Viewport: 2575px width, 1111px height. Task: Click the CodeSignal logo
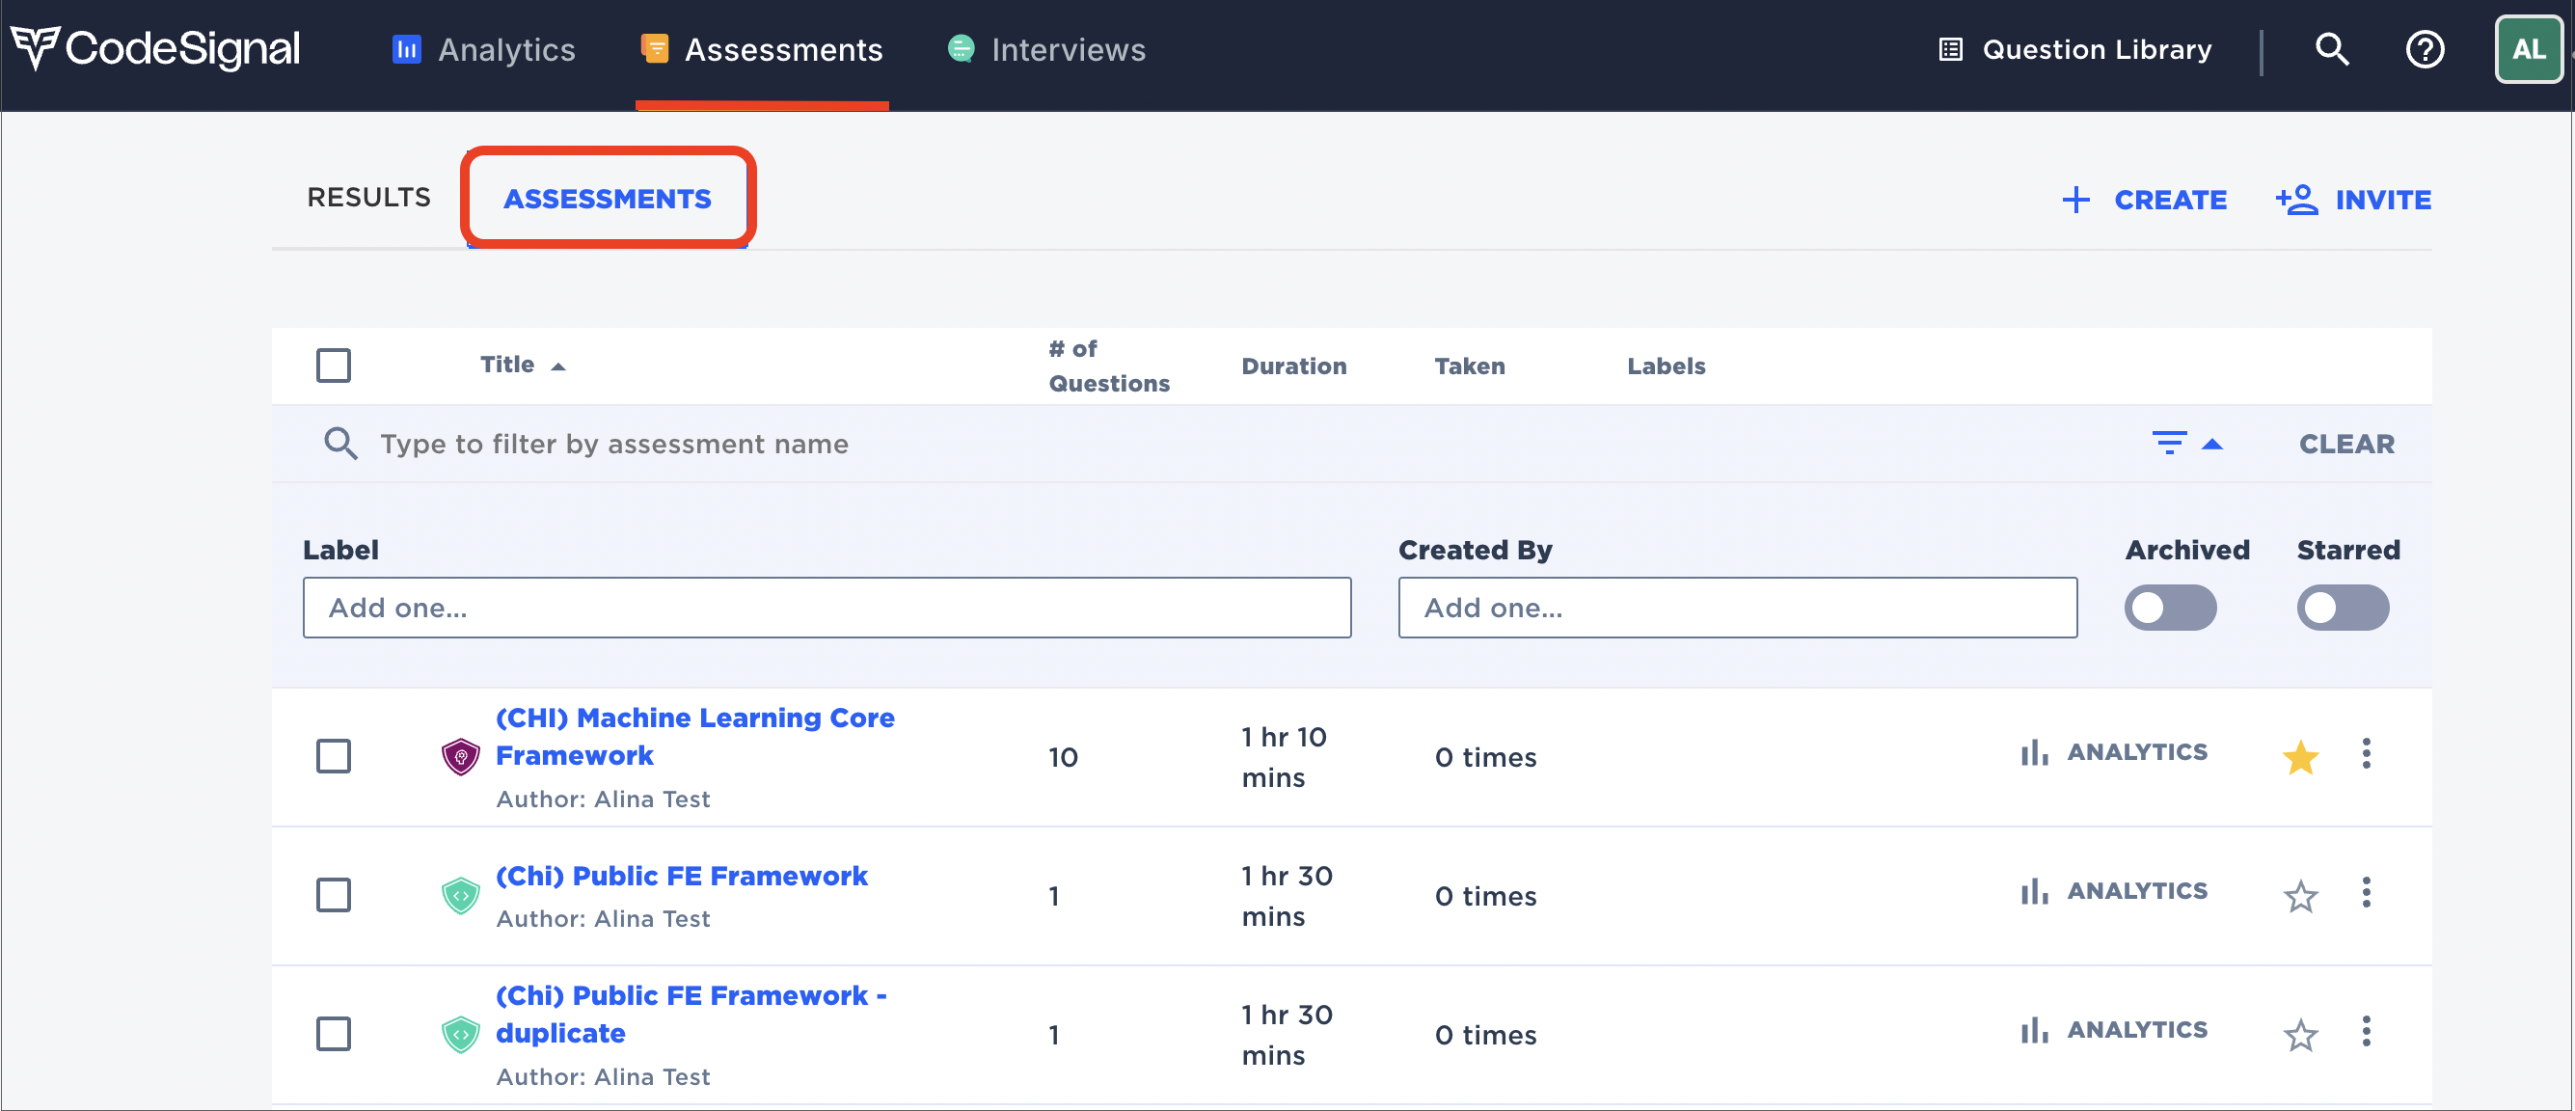(155, 49)
